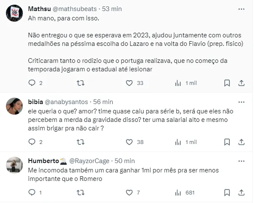The image size is (254, 203).
Task: Like Mathsu's tweet with 33 likes
Action: 130,83
